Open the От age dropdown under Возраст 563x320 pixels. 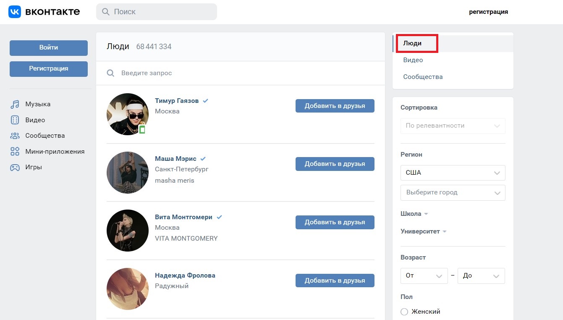pos(424,276)
